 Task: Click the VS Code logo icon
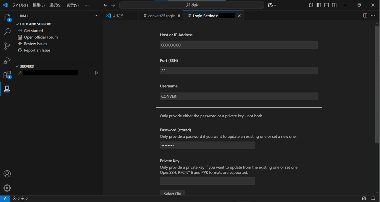pos(5,5)
